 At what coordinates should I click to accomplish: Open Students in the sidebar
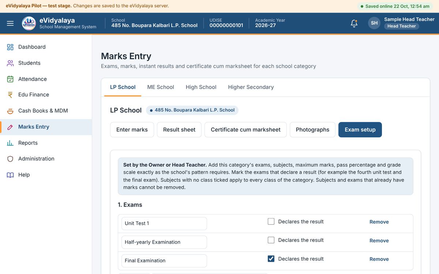pos(46,63)
